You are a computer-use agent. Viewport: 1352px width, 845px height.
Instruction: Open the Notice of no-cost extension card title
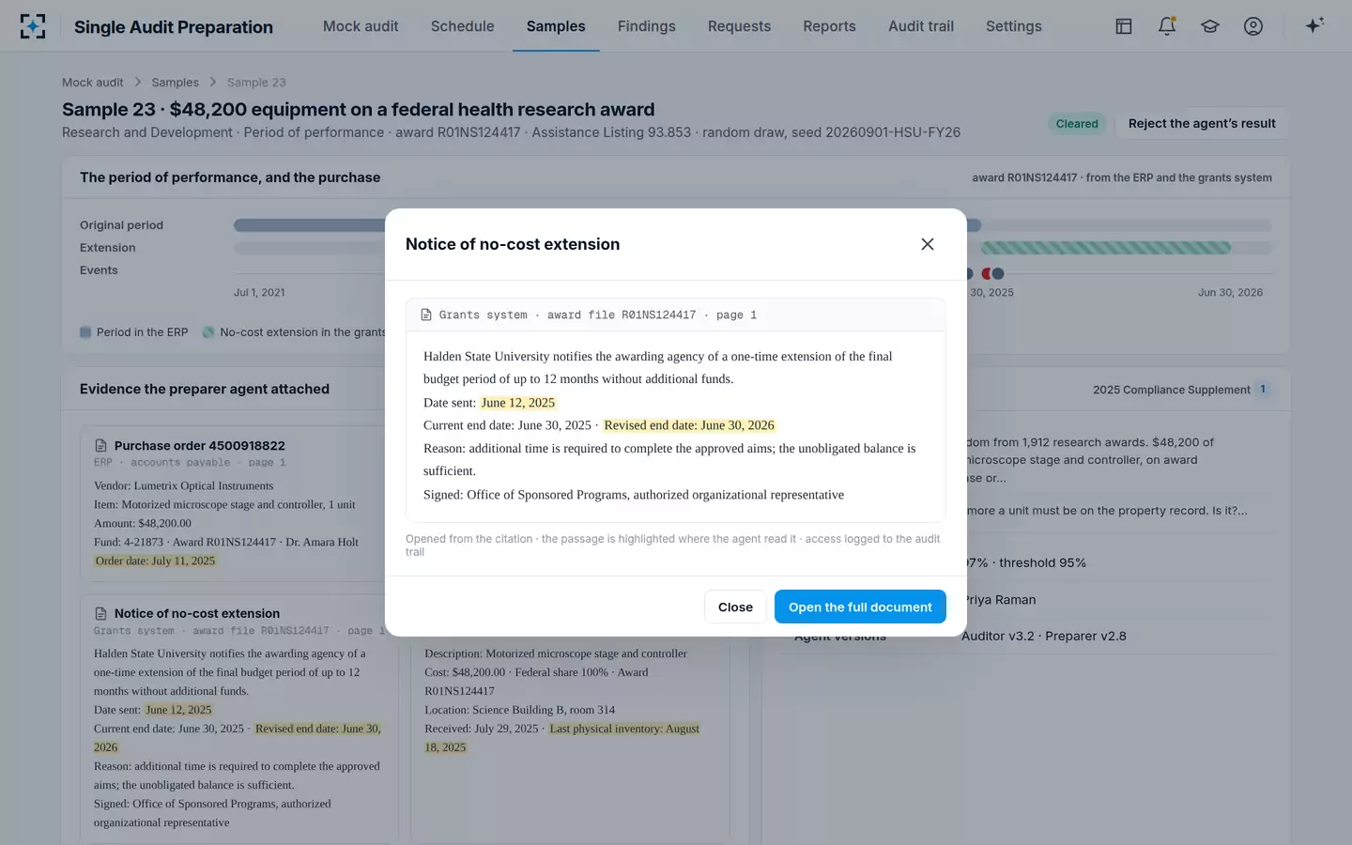(x=197, y=613)
